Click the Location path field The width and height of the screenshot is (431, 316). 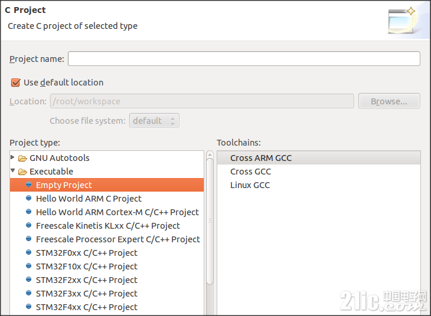(x=202, y=101)
